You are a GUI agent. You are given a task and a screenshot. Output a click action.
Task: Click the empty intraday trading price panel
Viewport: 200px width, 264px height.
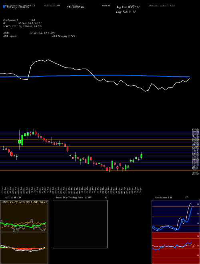tap(80, 224)
